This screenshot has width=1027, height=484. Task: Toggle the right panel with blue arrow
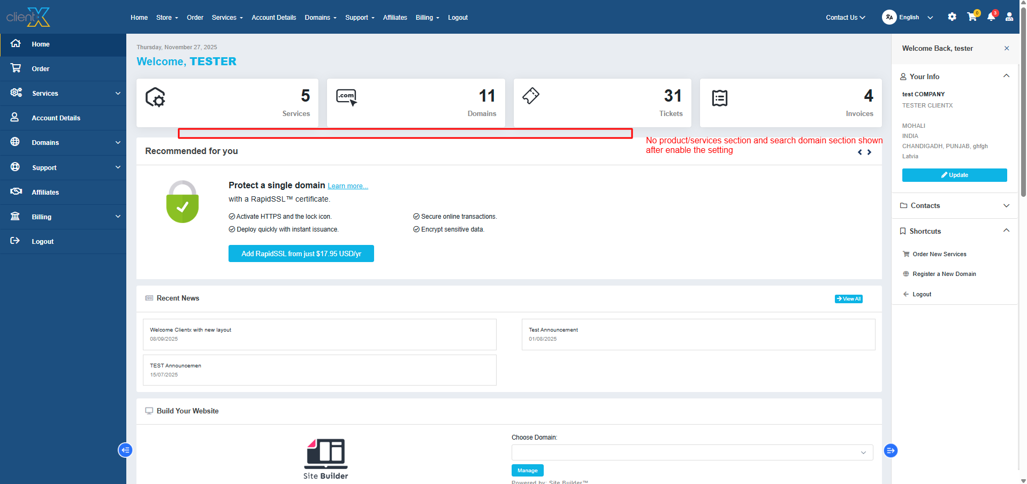[891, 450]
